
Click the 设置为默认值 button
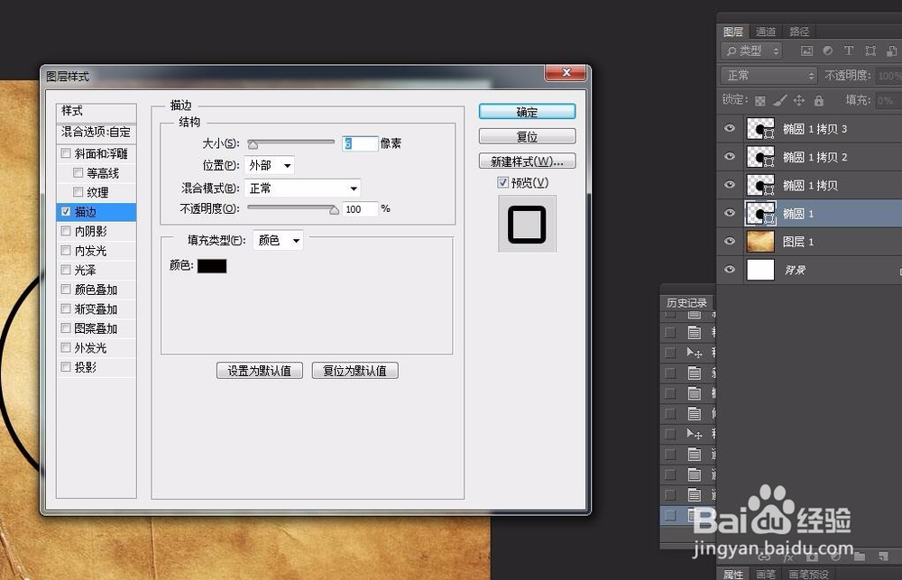tap(260, 371)
